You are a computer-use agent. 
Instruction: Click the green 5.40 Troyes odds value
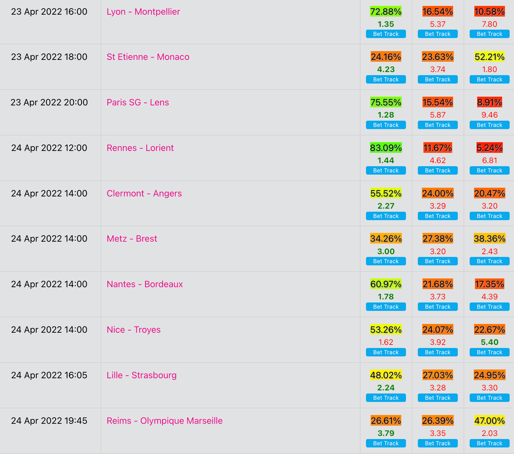[x=490, y=342]
